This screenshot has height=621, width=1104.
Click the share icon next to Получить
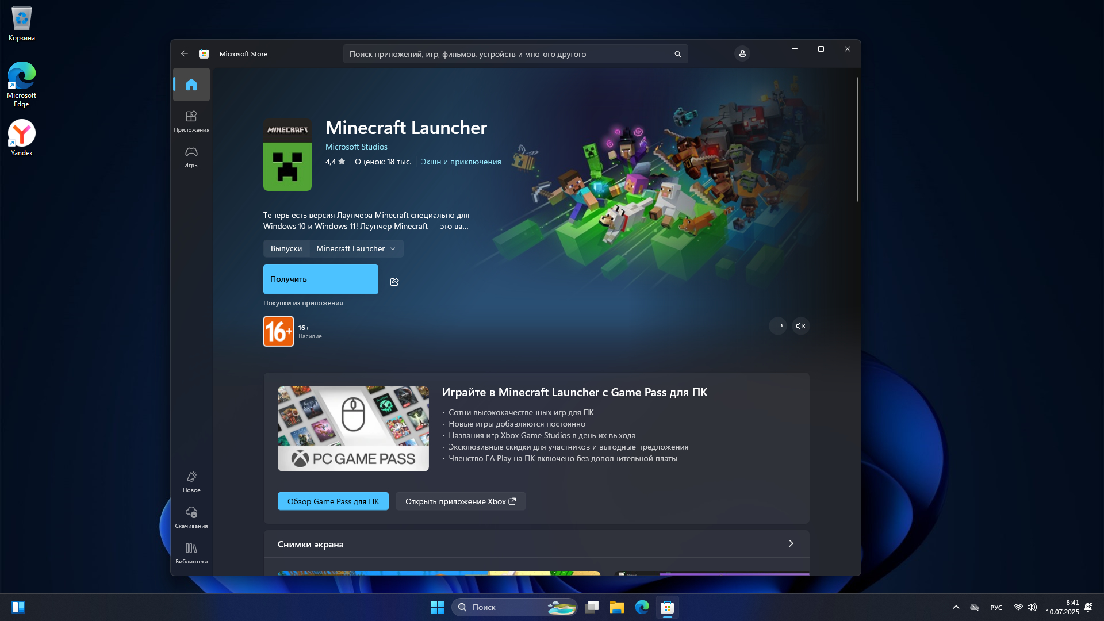(394, 282)
